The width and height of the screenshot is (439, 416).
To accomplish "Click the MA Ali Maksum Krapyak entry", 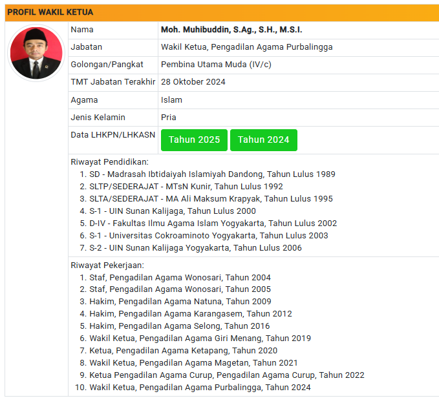I will tap(211, 199).
